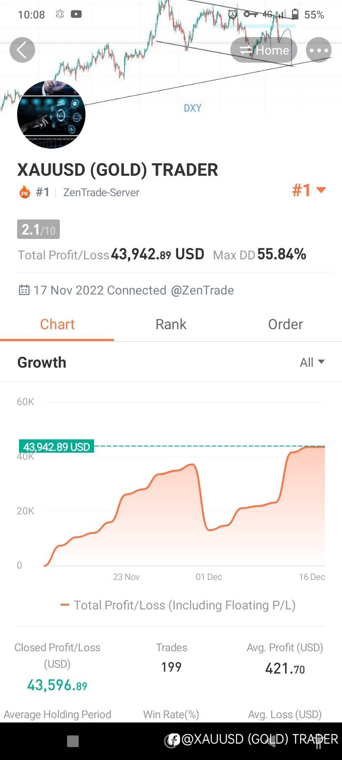This screenshot has width=342, height=760.
Task: Open the All time range dropdown
Action: point(312,362)
